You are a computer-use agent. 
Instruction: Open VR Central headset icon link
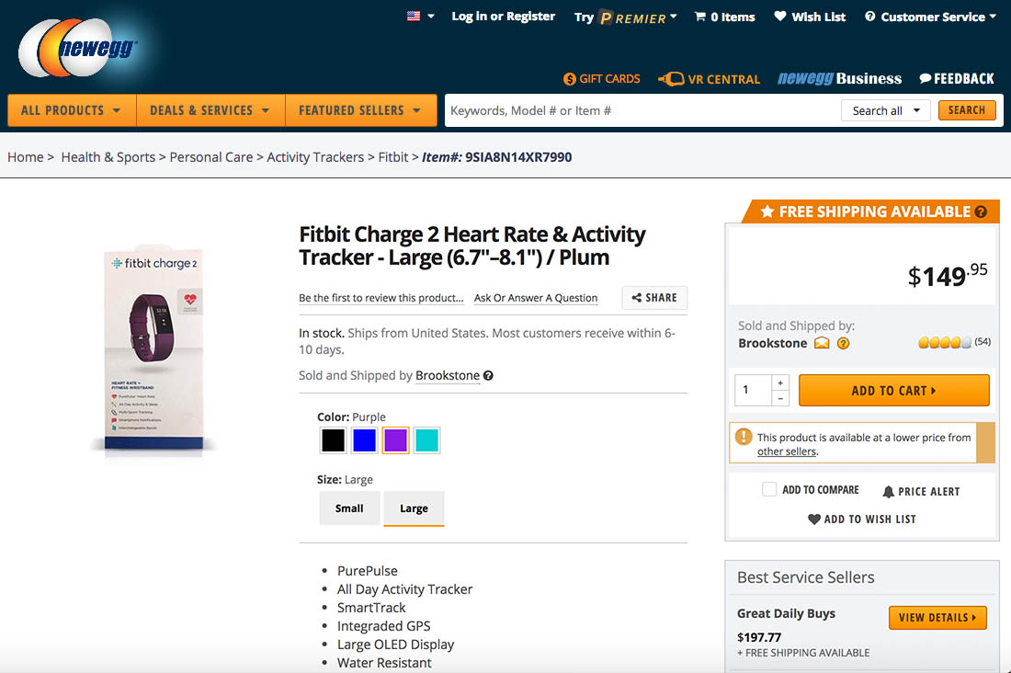coord(671,79)
